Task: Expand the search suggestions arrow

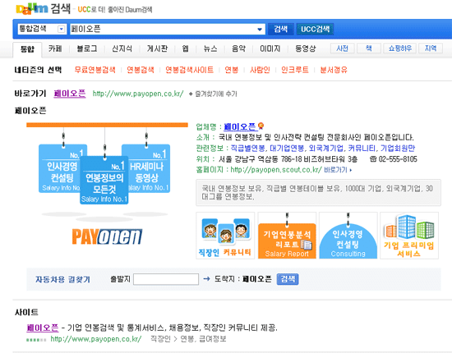Action: tap(260, 29)
